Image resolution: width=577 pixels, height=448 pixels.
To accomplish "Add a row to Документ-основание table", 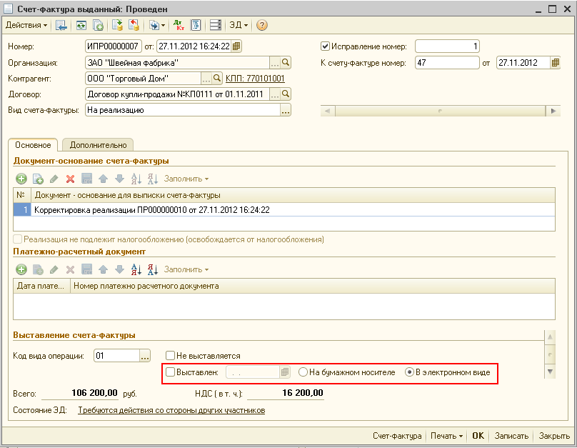I will tap(21, 179).
